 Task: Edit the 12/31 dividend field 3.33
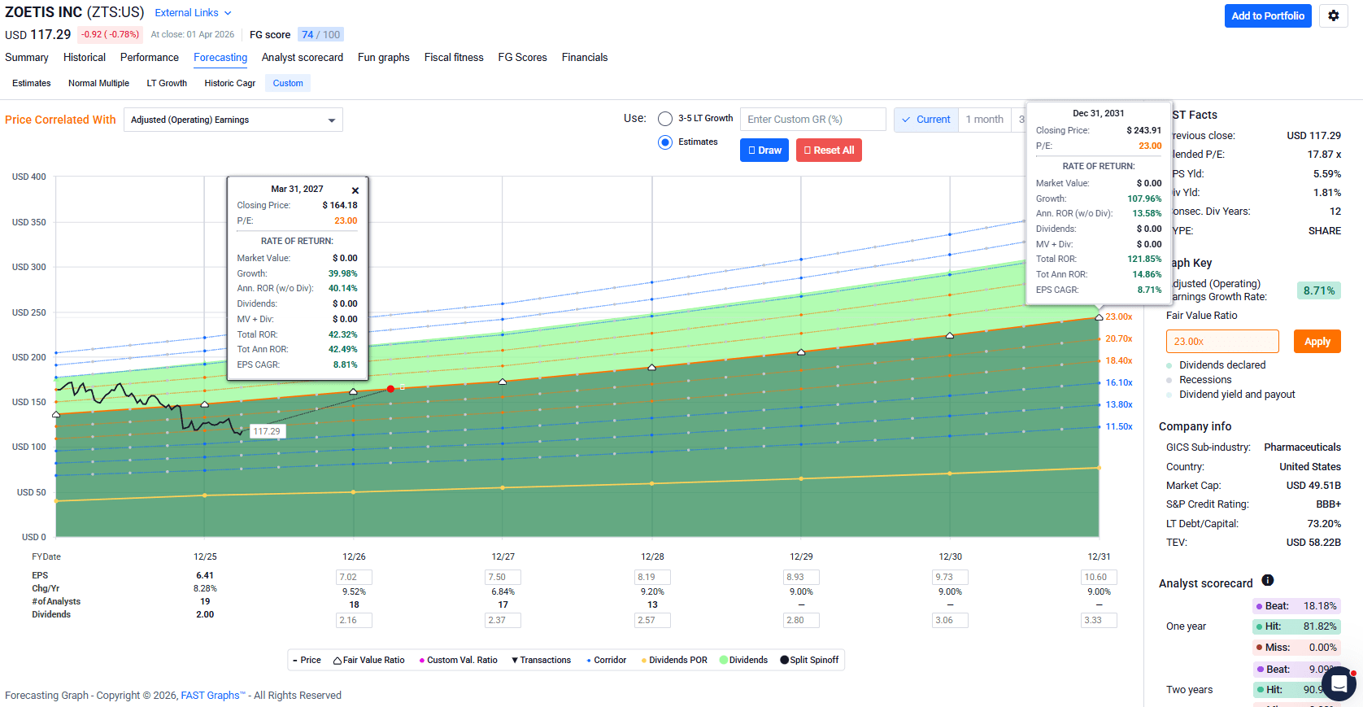[1099, 620]
